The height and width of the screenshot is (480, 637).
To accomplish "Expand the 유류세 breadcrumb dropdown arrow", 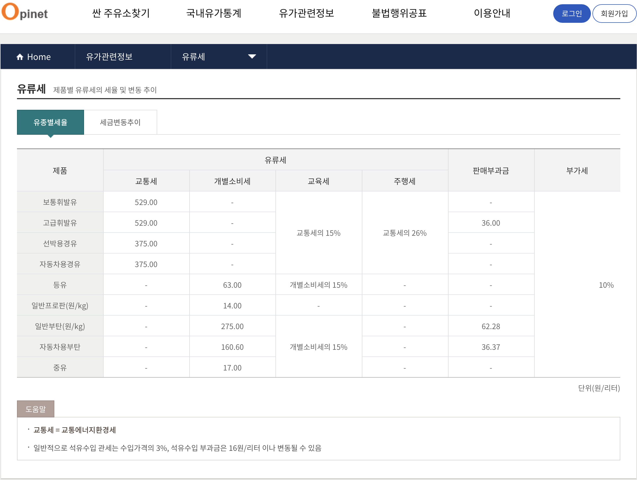I will (x=252, y=56).
